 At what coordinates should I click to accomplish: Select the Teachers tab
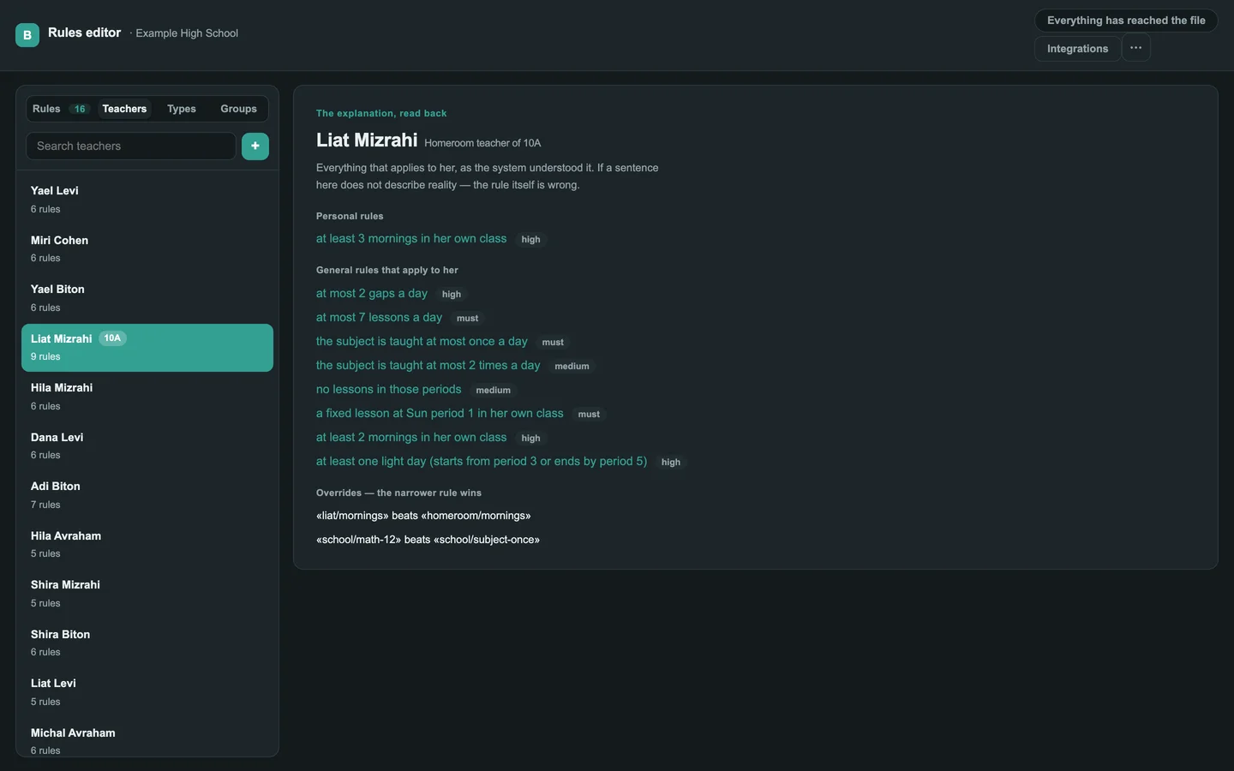click(124, 109)
